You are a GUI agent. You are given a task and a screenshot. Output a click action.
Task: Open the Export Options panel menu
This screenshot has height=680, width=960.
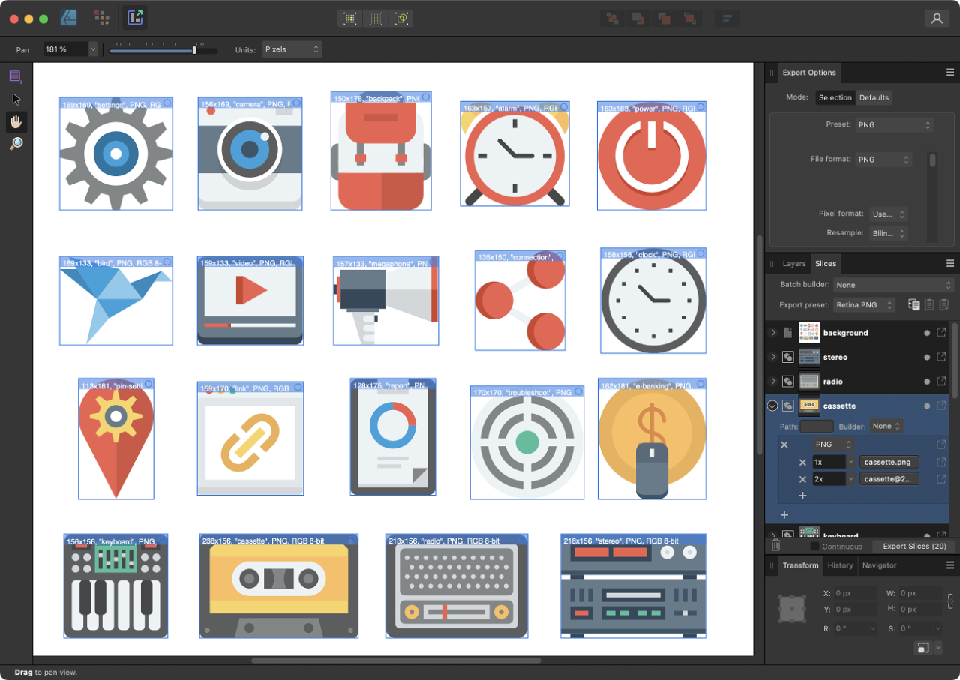click(x=950, y=73)
